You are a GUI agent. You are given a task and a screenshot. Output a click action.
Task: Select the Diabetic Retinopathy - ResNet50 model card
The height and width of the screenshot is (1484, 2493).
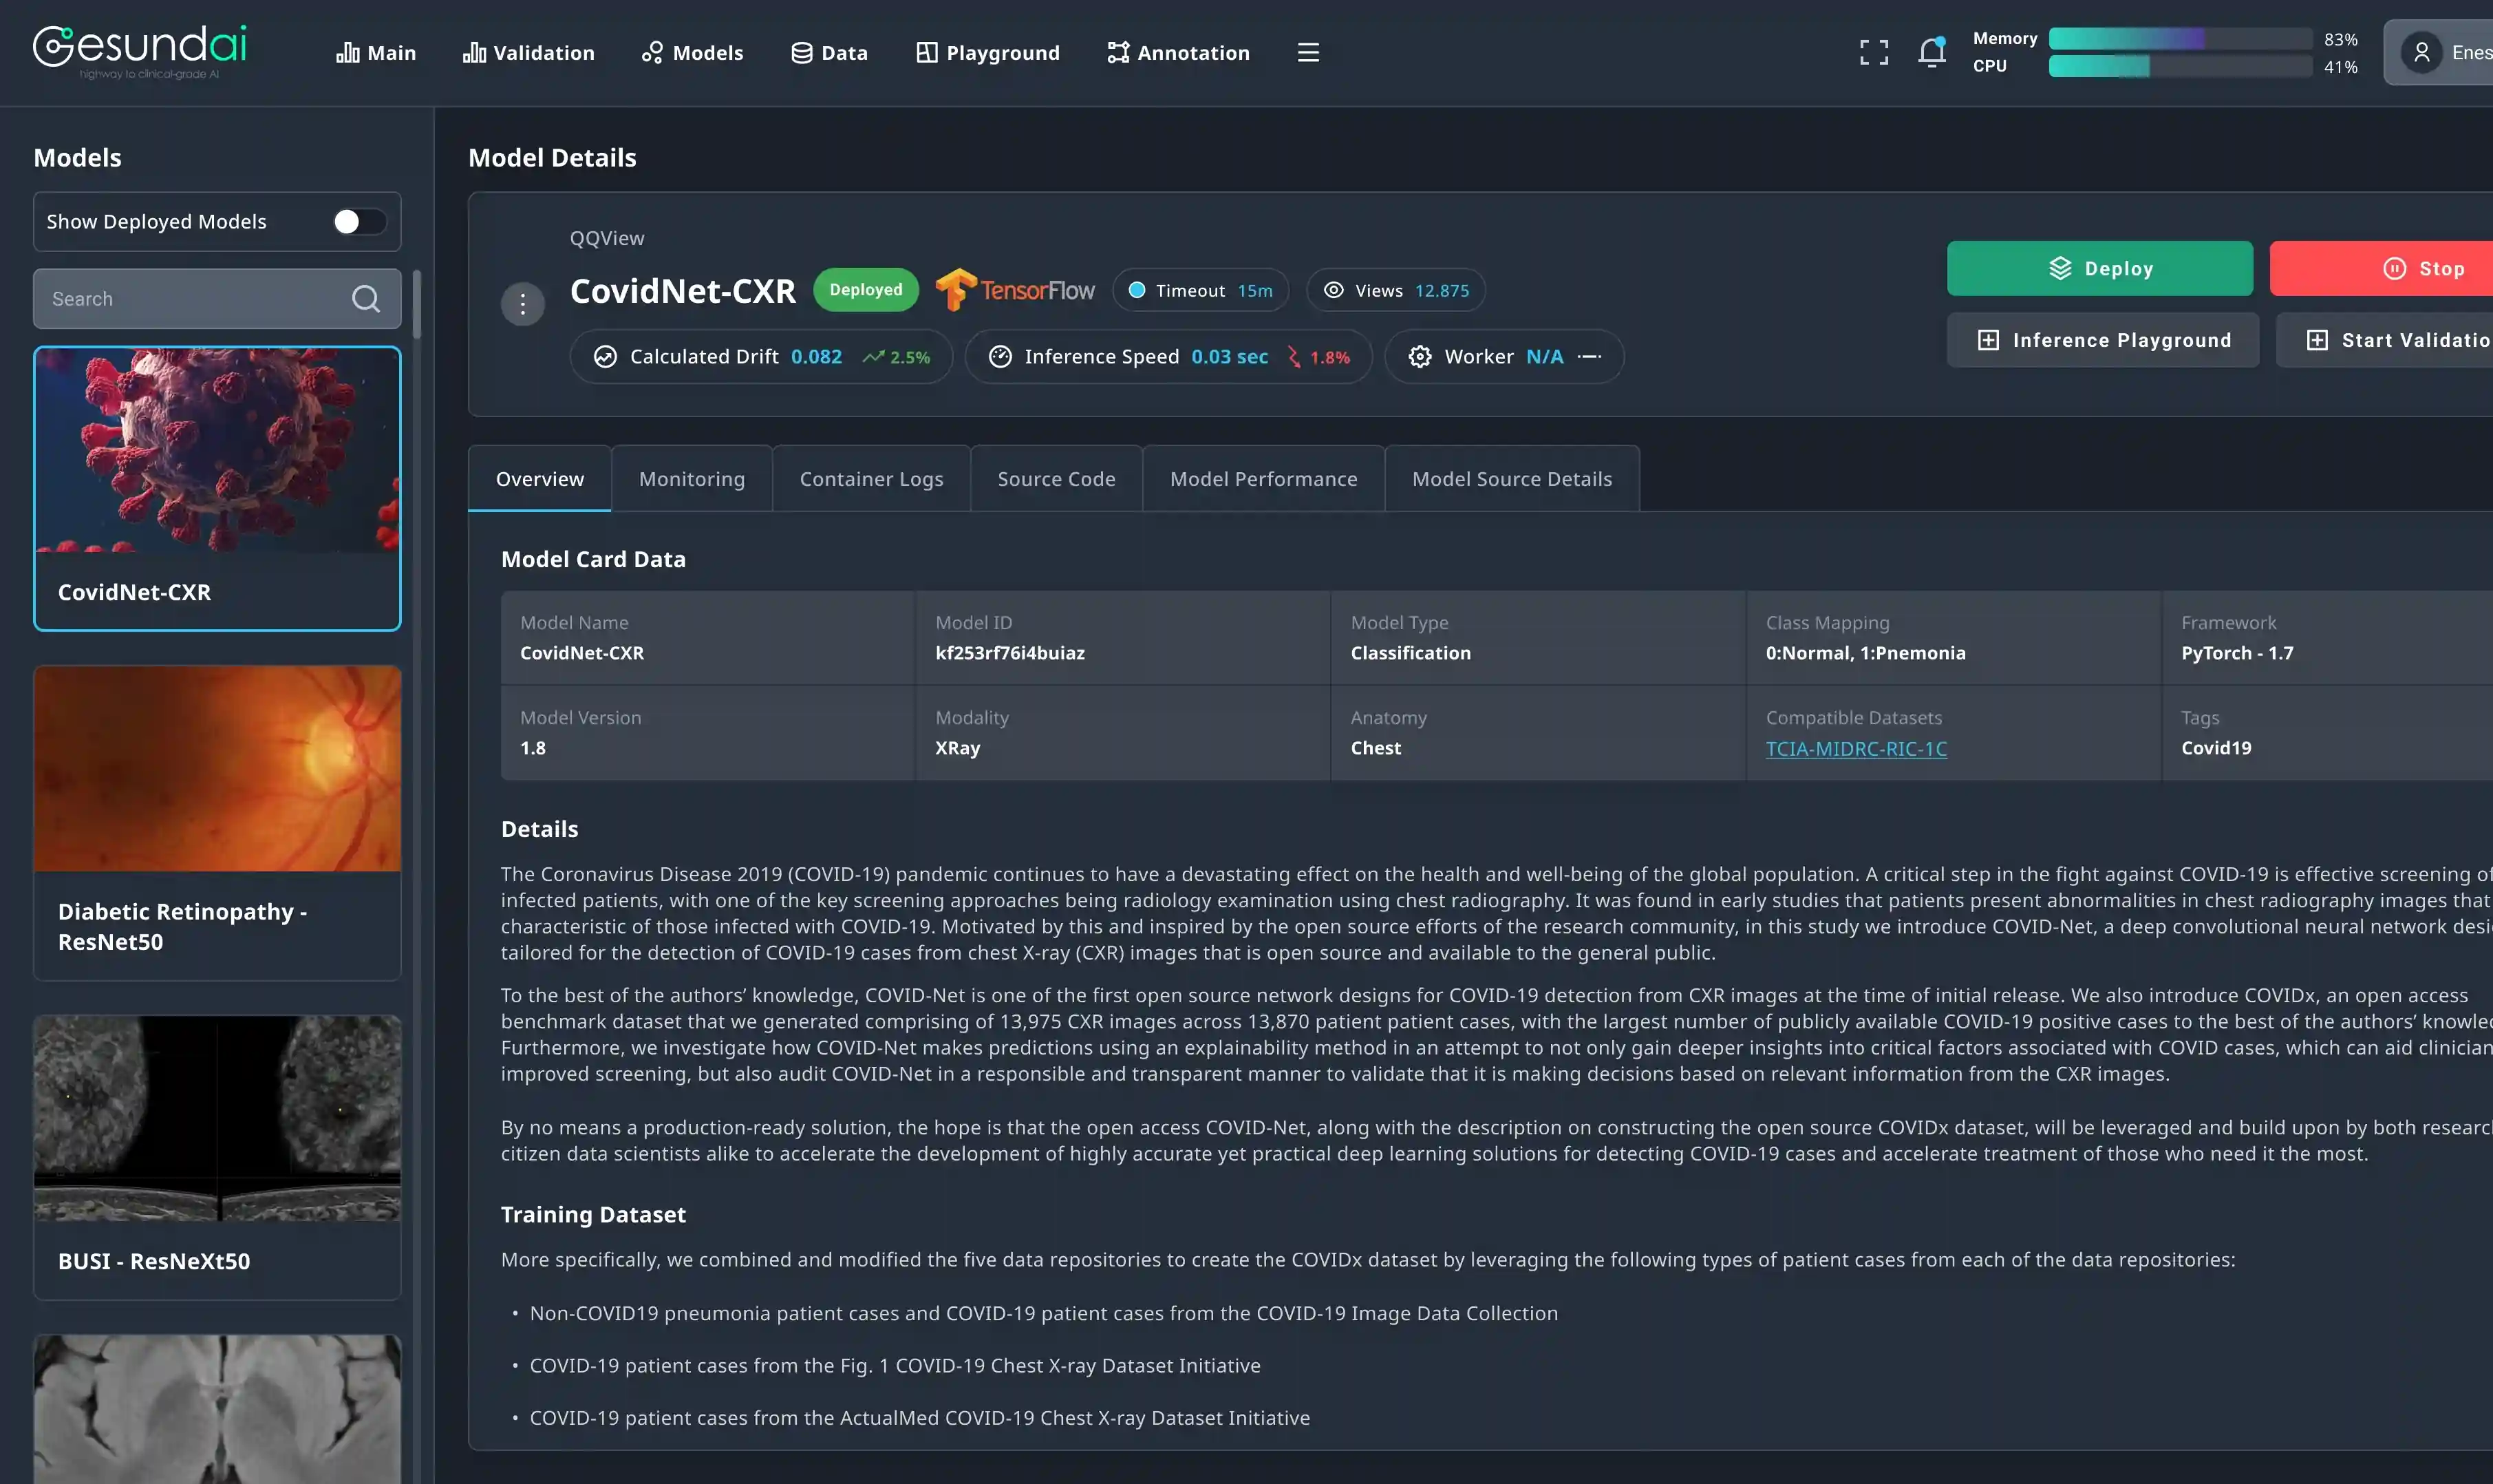tap(217, 822)
